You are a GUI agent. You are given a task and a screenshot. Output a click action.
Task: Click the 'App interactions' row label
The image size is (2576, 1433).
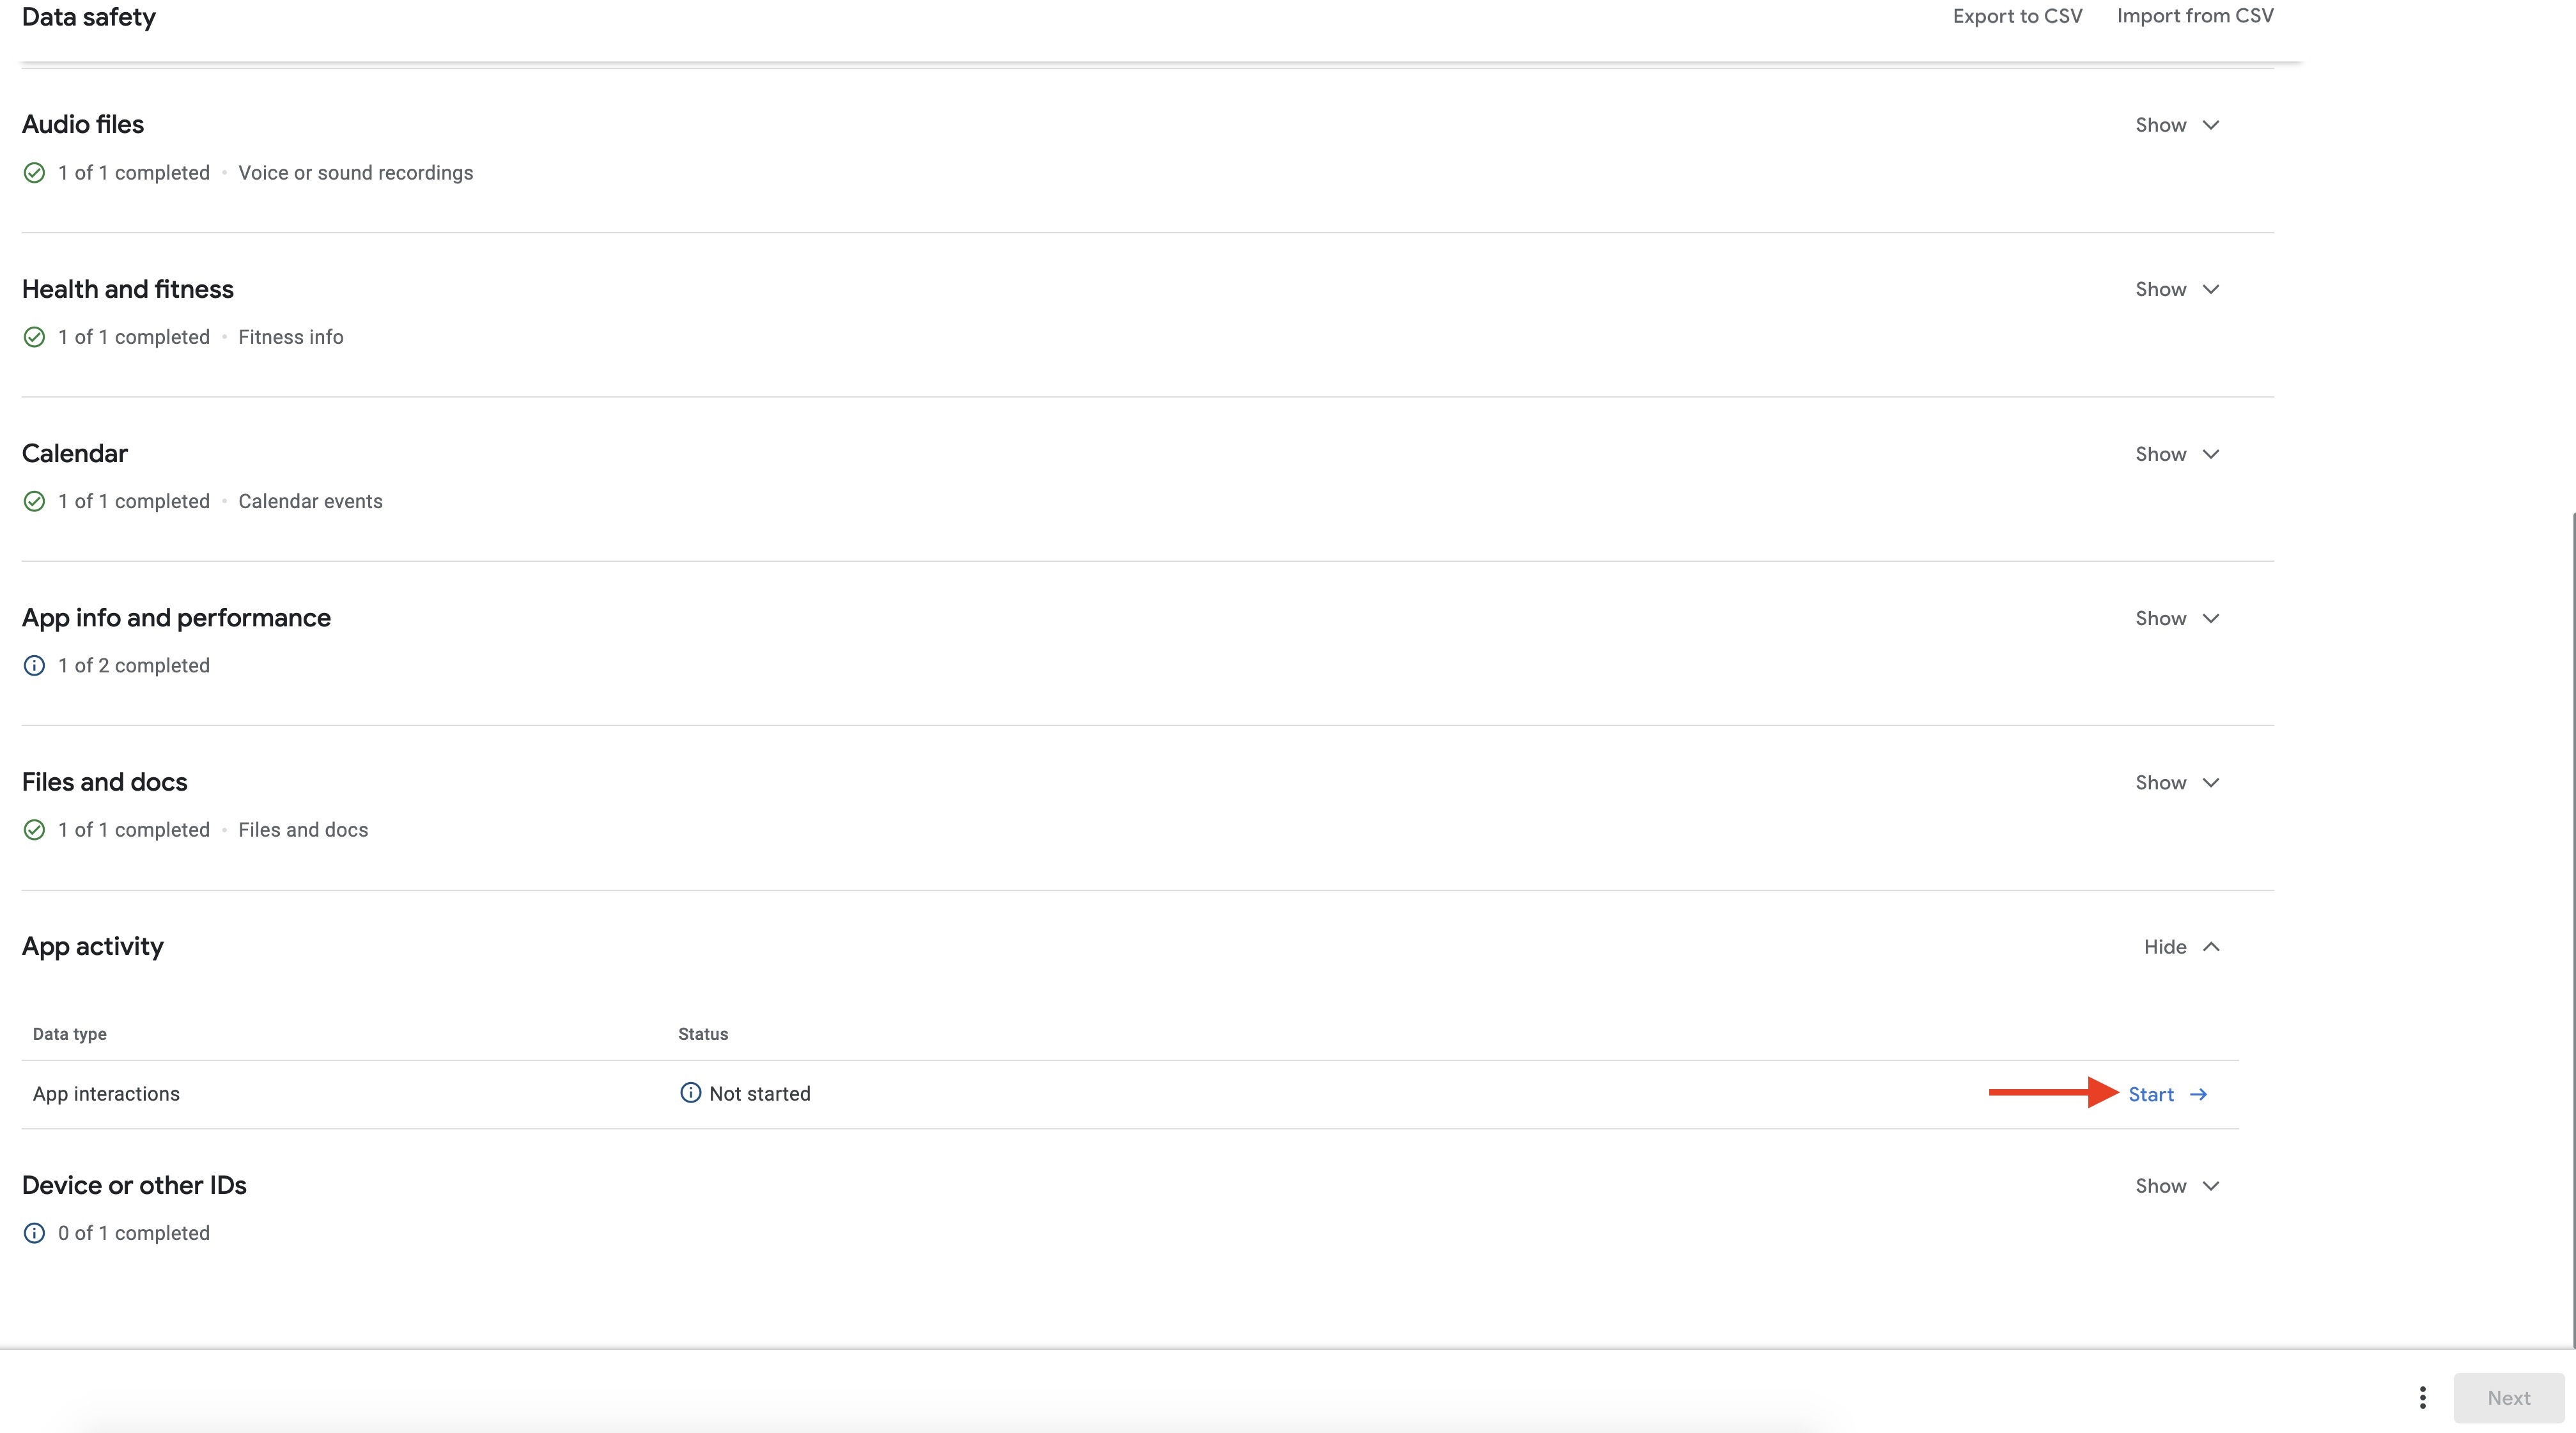click(x=106, y=1094)
